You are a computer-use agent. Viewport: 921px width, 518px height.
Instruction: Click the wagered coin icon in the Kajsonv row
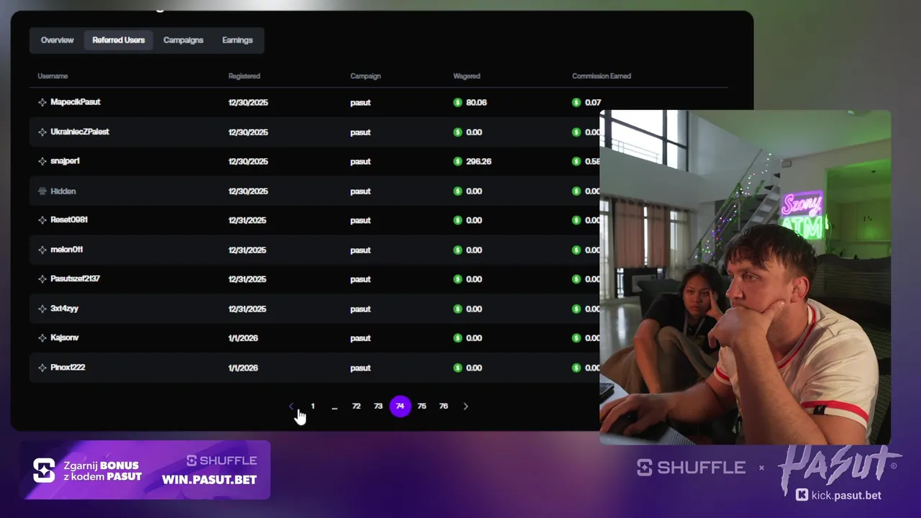pos(458,338)
